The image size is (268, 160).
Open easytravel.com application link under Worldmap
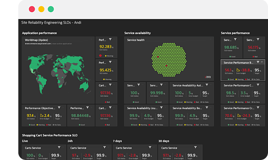click(38, 44)
